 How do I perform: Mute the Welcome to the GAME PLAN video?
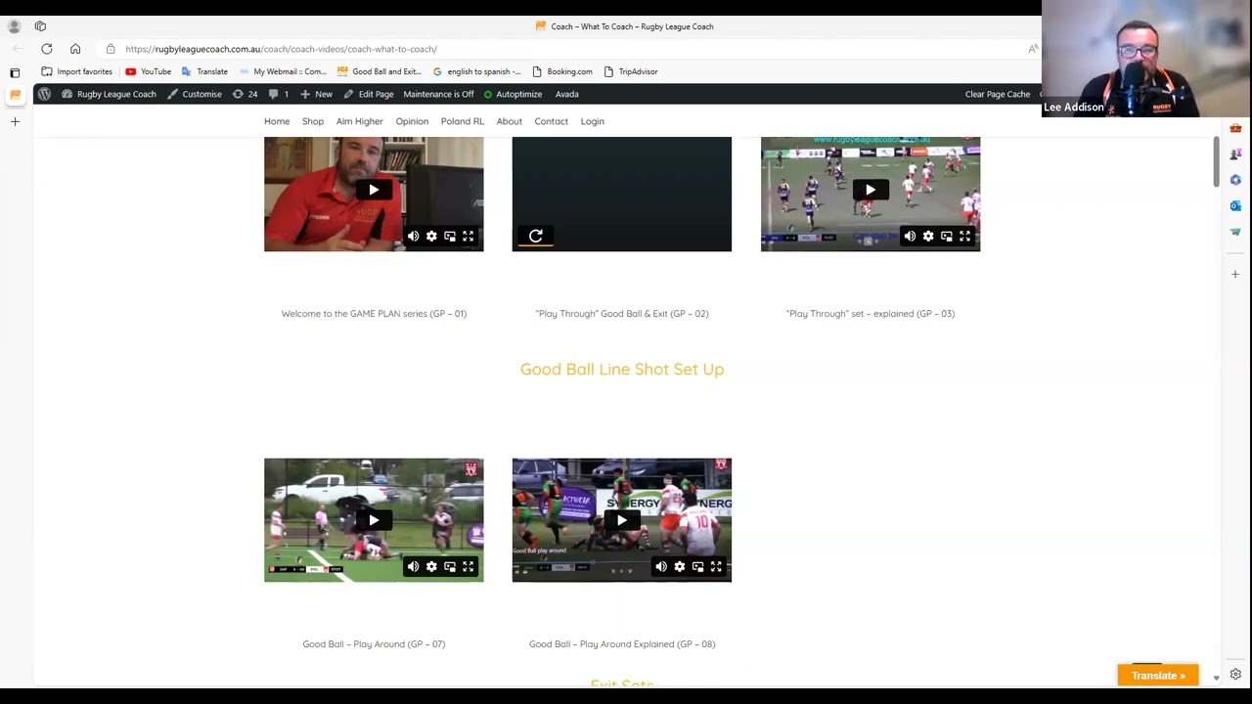pos(413,236)
